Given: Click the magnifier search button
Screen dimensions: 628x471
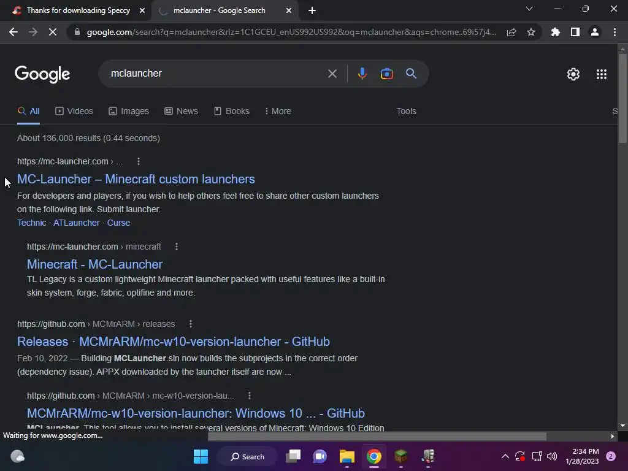Looking at the screenshot, I should pos(412,74).
